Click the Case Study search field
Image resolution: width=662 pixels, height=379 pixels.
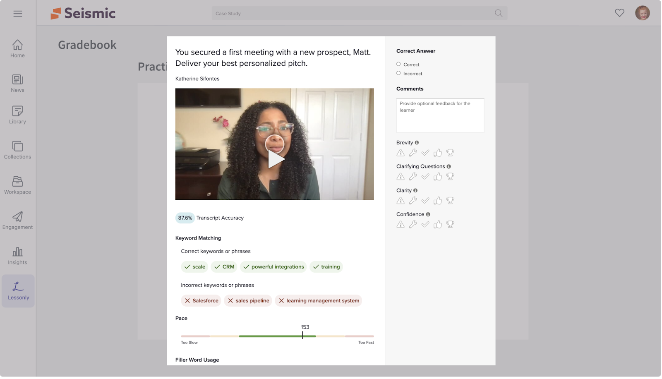(360, 13)
